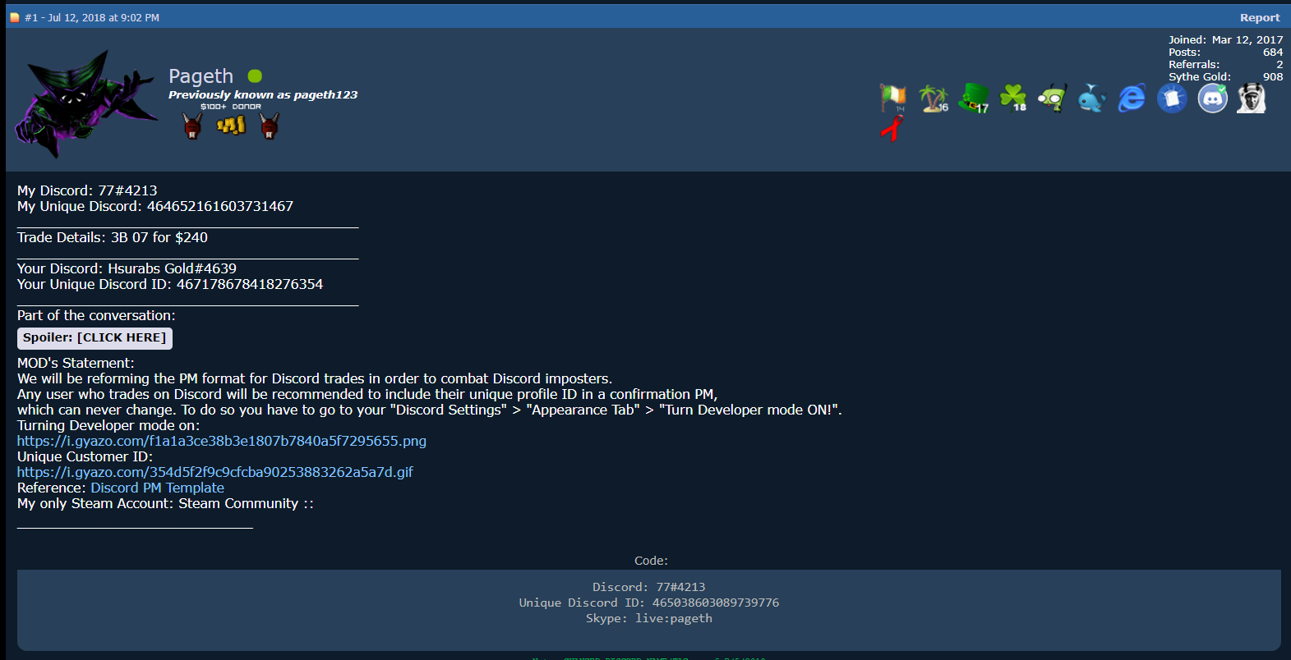Click the black-and-white headdress portrait badge

point(1252,99)
